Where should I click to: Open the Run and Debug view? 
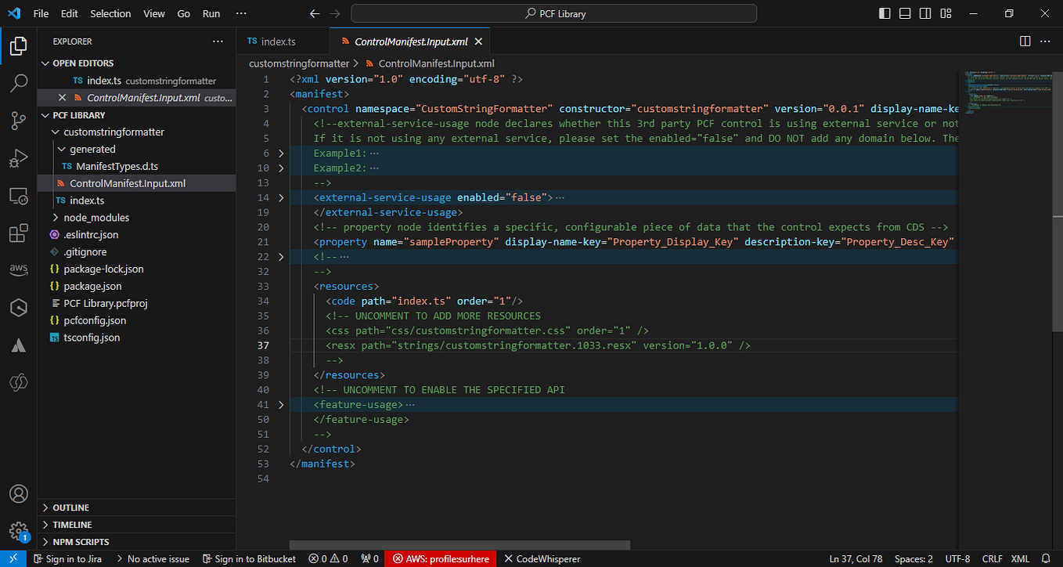18,158
